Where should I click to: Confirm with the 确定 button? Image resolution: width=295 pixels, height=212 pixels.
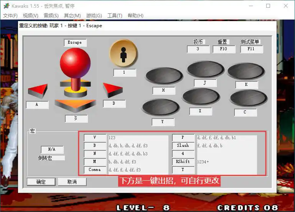[41, 182]
